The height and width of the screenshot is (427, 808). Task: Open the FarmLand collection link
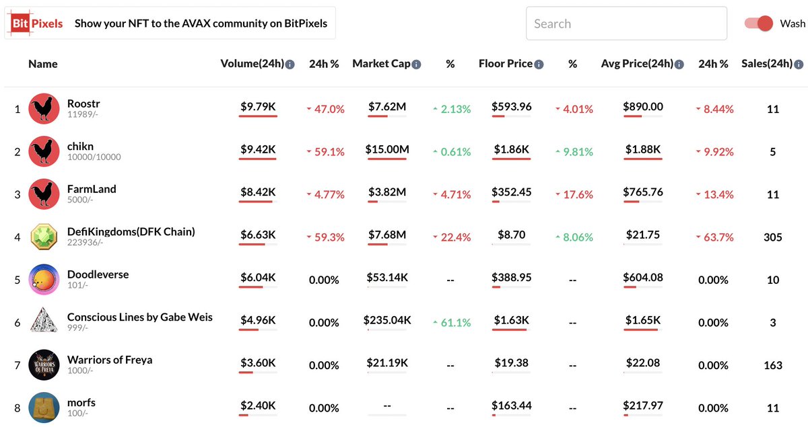[92, 189]
